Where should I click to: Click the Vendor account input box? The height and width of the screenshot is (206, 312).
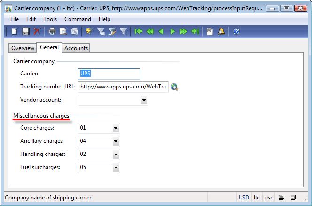pyautogui.click(x=109, y=100)
